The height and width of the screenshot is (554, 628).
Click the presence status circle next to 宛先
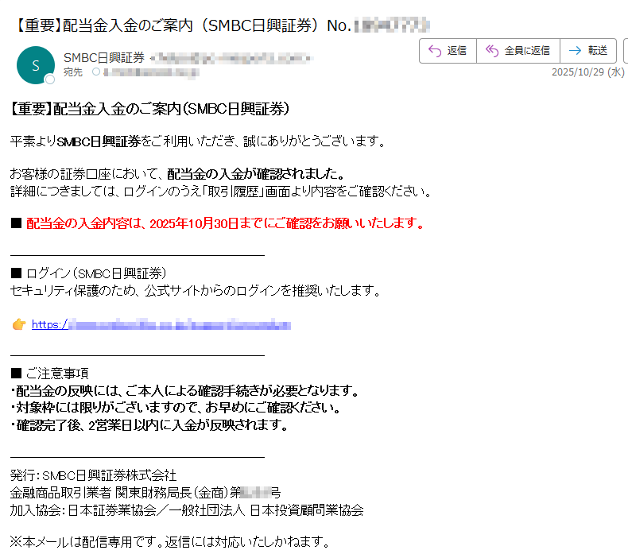point(96,72)
